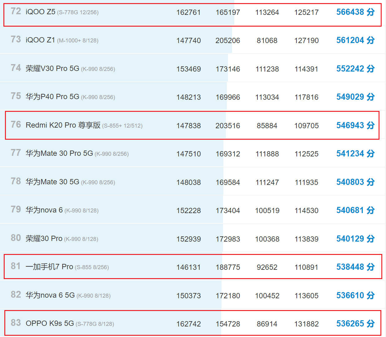Click the value 113034 for 华为P40 Pro 5G
The image size is (386, 337).
tap(267, 97)
